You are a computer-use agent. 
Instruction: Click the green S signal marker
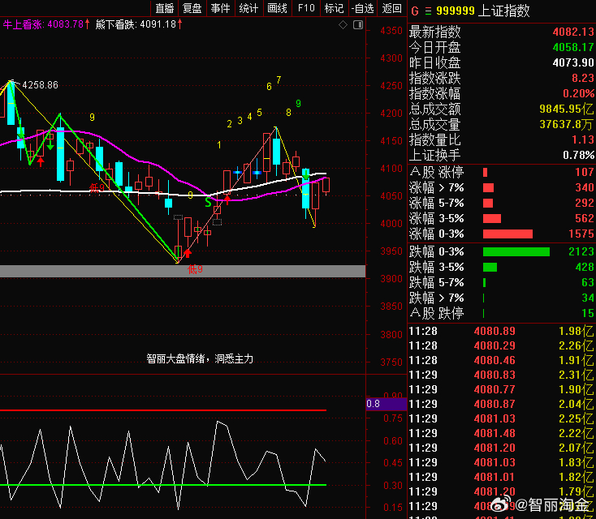click(x=208, y=202)
